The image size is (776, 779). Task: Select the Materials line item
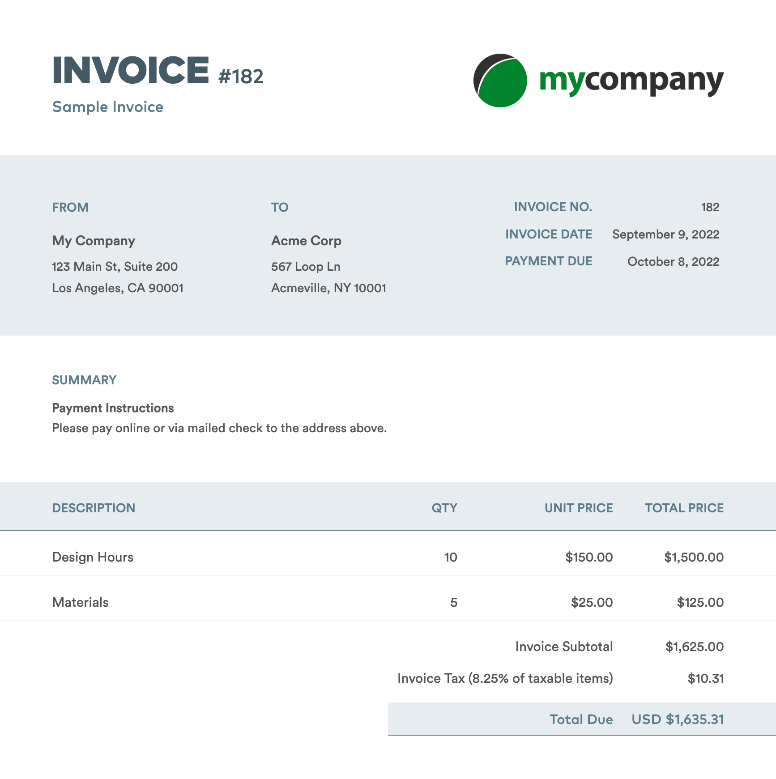point(81,602)
